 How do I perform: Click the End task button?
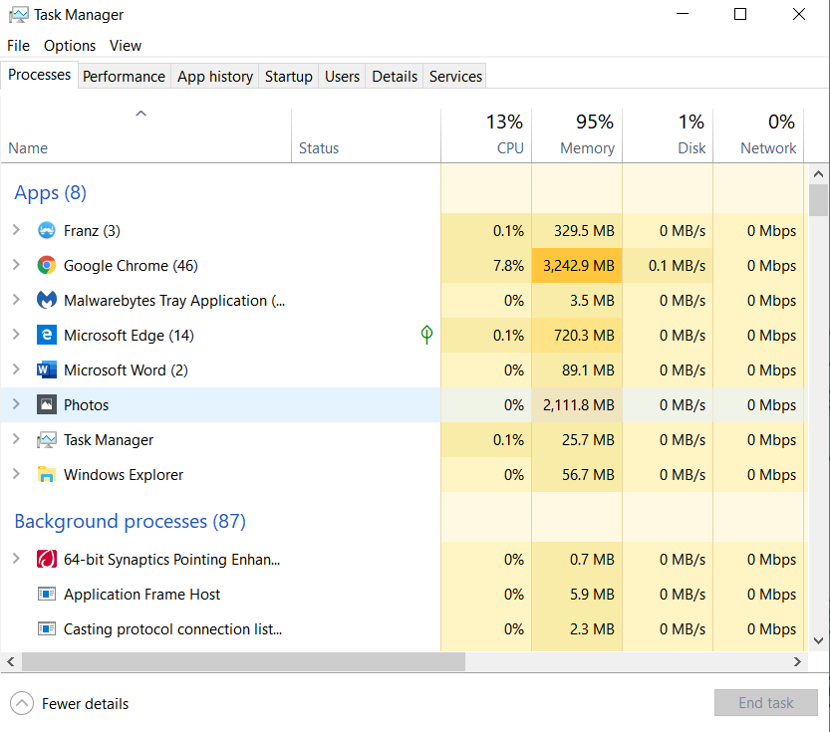tap(765, 703)
